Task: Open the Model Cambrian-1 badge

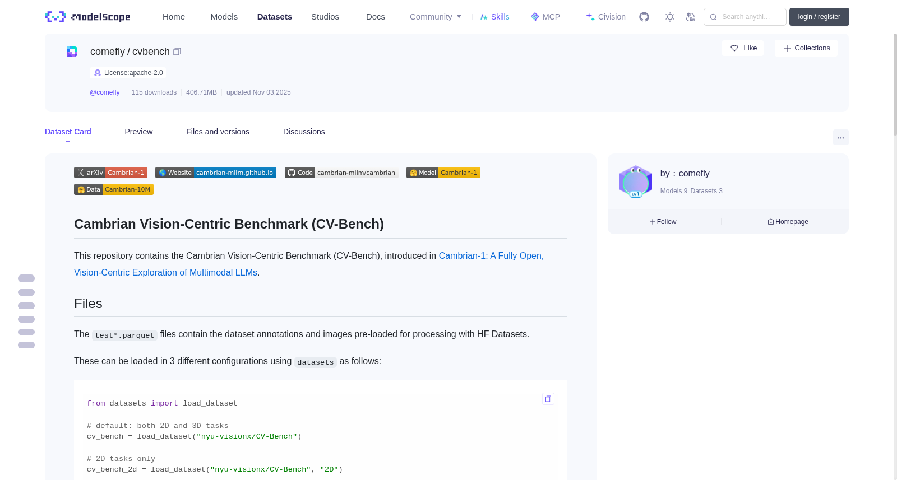Action: point(443,173)
